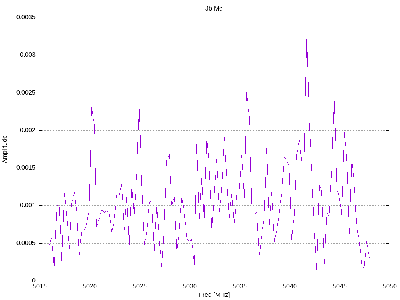The image size is (400, 300).
Task: Click the 5030 x-axis tick label
Action: tap(189, 286)
